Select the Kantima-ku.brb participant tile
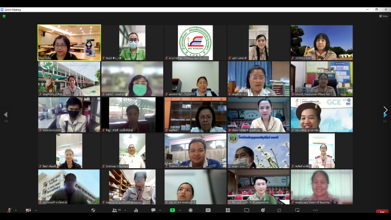 coord(69,115)
